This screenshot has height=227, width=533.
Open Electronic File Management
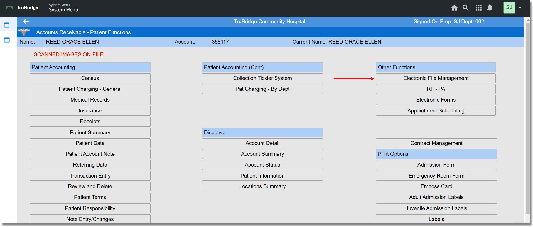(436, 78)
